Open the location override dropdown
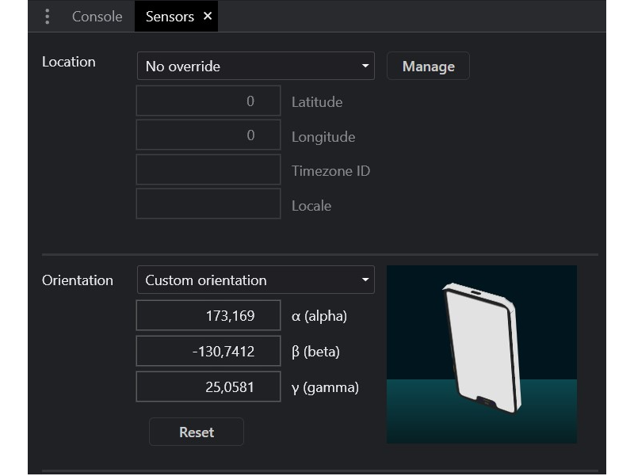634x476 pixels. (x=255, y=66)
